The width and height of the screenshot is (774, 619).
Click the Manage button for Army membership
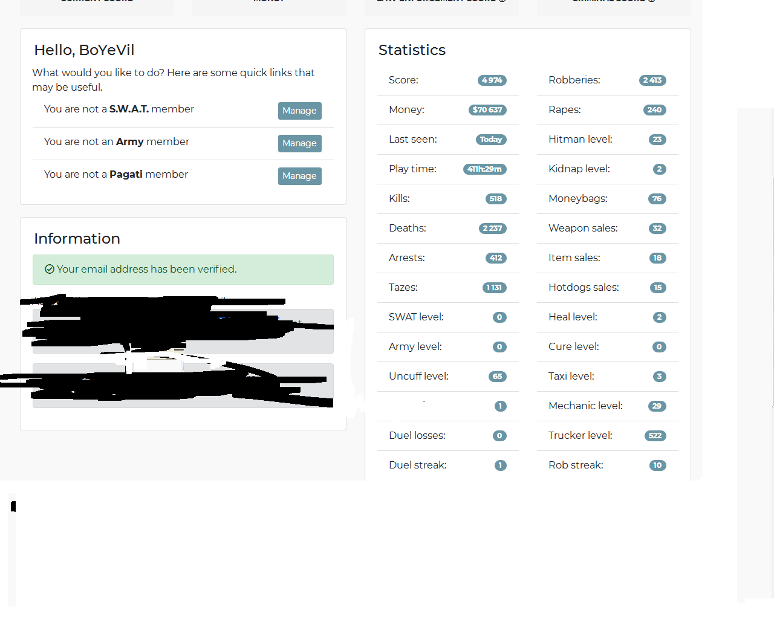click(x=299, y=143)
